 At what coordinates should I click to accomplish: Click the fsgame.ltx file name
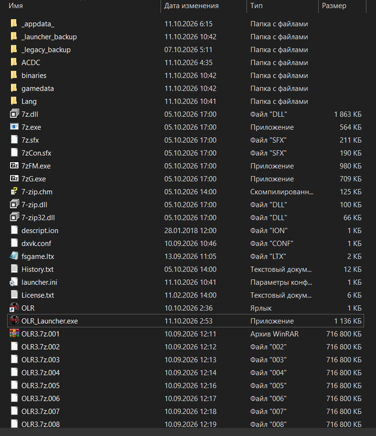[38, 256]
